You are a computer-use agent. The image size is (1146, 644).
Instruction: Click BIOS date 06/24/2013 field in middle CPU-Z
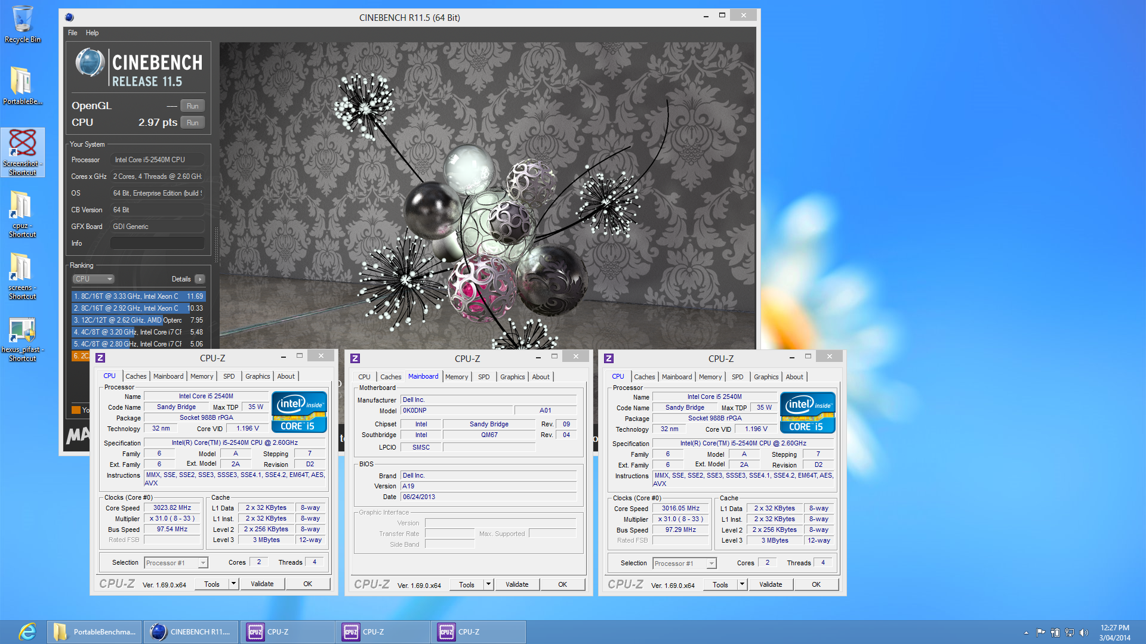pyautogui.click(x=488, y=497)
